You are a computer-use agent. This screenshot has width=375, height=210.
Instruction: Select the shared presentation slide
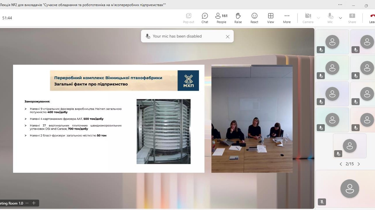click(x=108, y=118)
